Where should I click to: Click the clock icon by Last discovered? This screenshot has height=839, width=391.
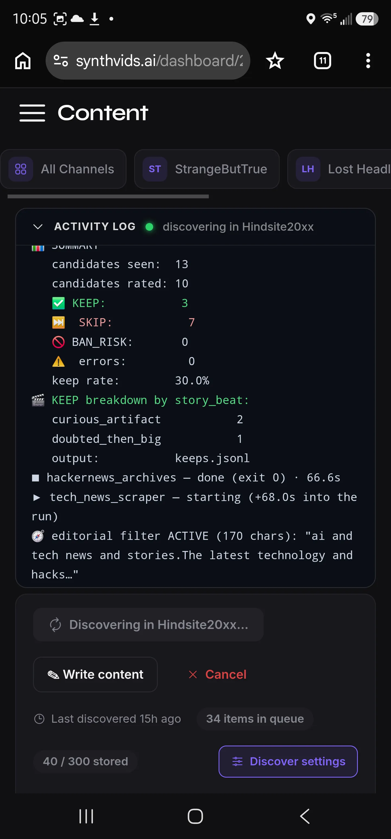coord(39,719)
